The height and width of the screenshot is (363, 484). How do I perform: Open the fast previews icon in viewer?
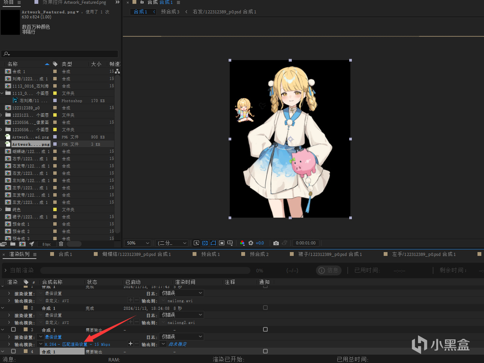tap(196, 243)
